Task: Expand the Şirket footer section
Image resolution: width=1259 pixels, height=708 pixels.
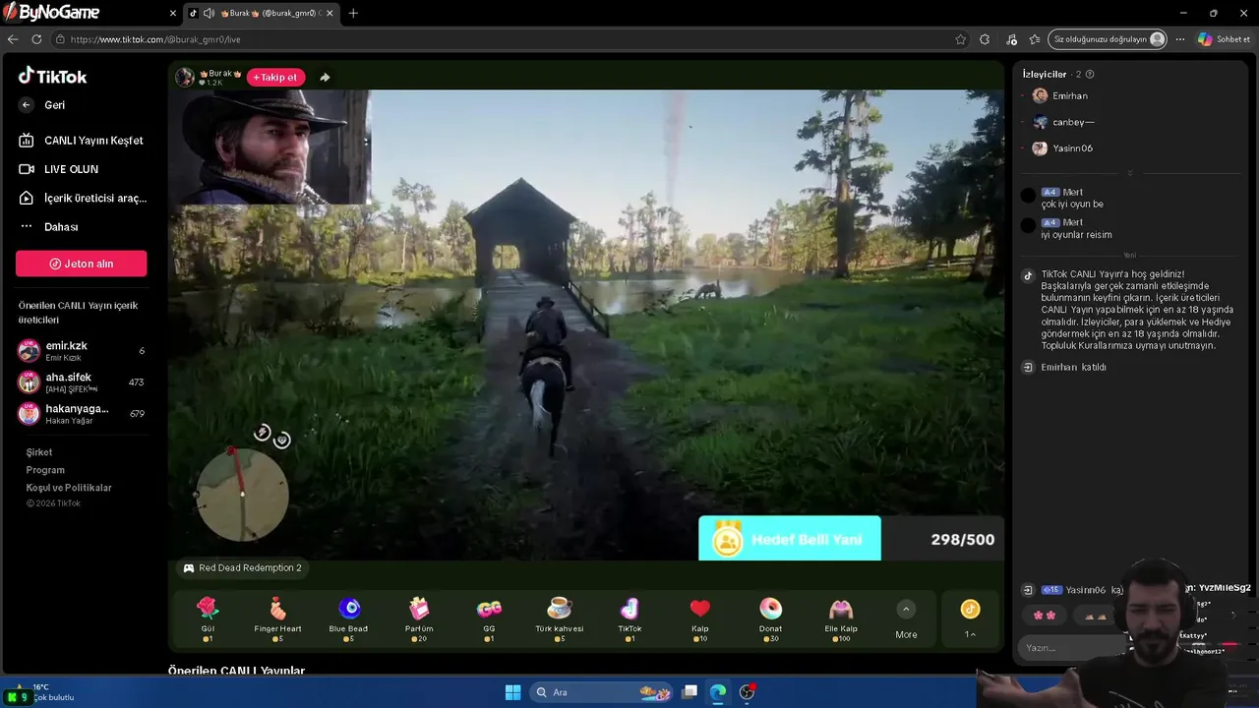Action: [39, 452]
